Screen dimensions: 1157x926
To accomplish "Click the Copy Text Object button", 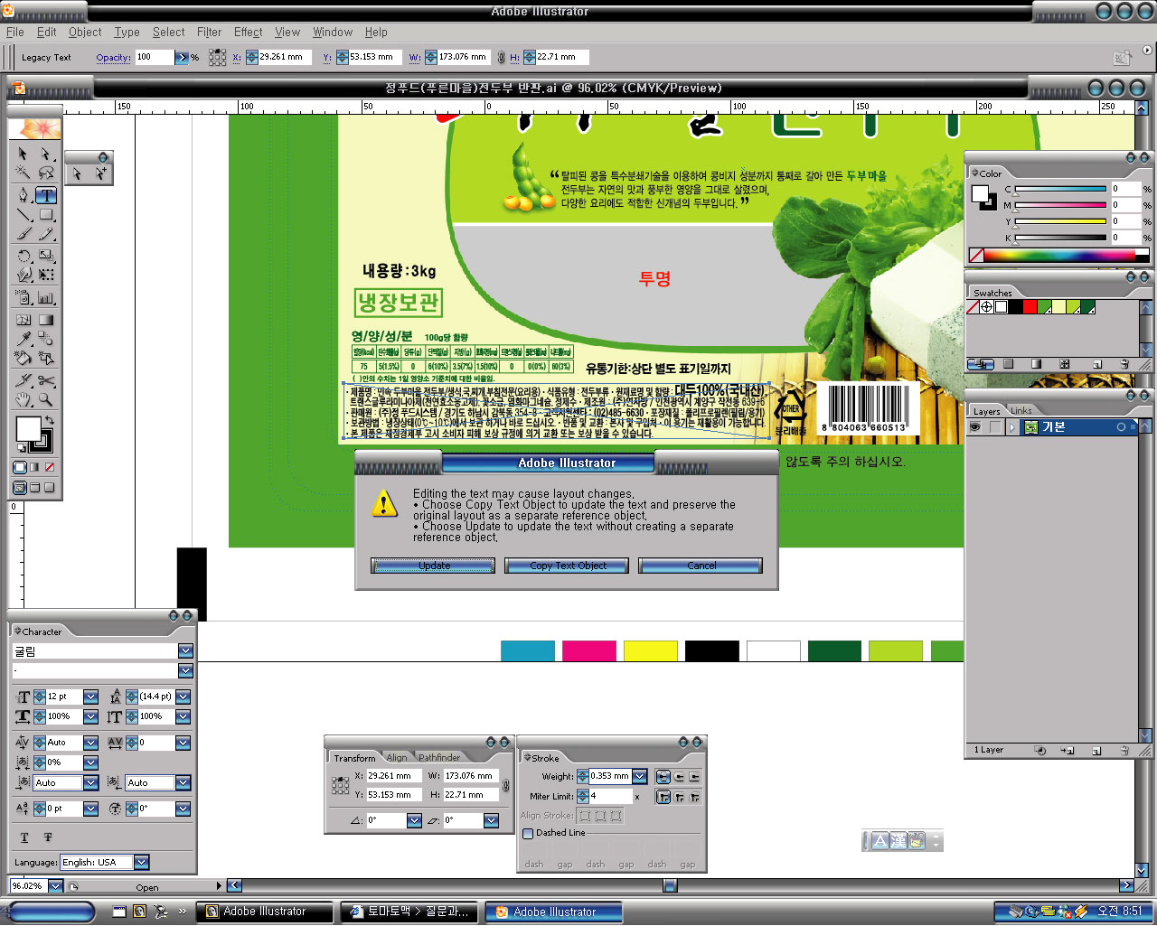I will click(568, 566).
